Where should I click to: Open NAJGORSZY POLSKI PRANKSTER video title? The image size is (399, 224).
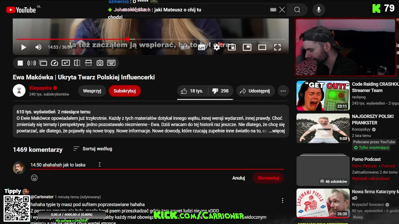[373, 119]
